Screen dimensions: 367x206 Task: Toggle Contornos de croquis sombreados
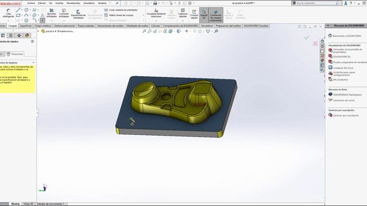click(x=216, y=15)
